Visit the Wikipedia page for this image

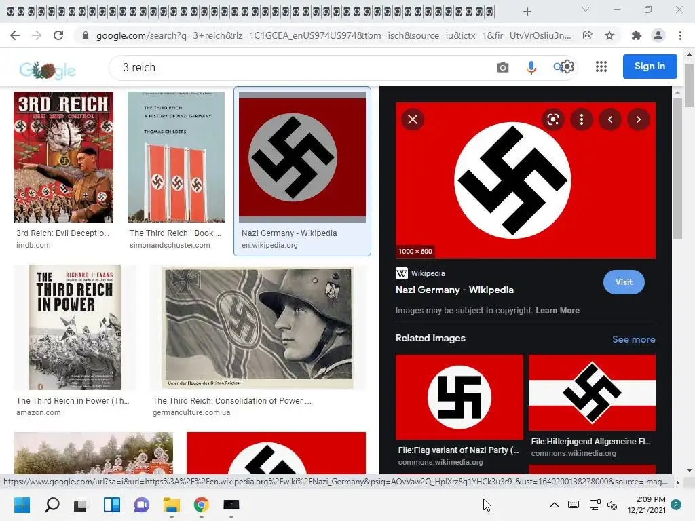pos(624,282)
